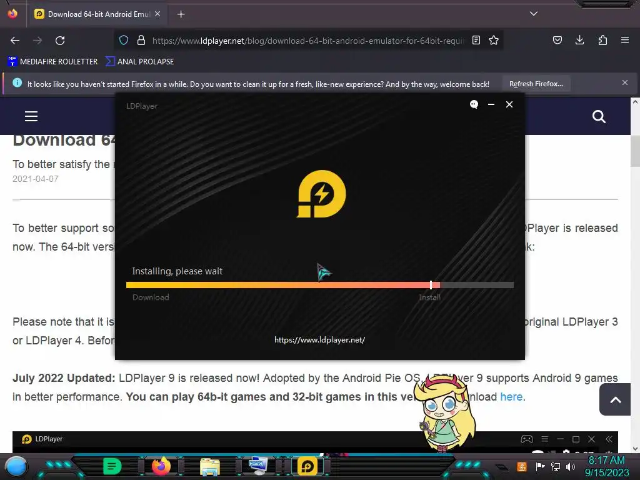Click the collapse double-arrow in LDPlayer screenshot
Screen dimensions: 640x480
(609, 439)
